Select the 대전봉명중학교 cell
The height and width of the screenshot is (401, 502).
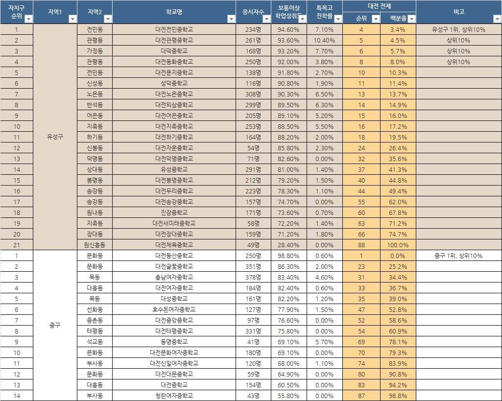174,180
